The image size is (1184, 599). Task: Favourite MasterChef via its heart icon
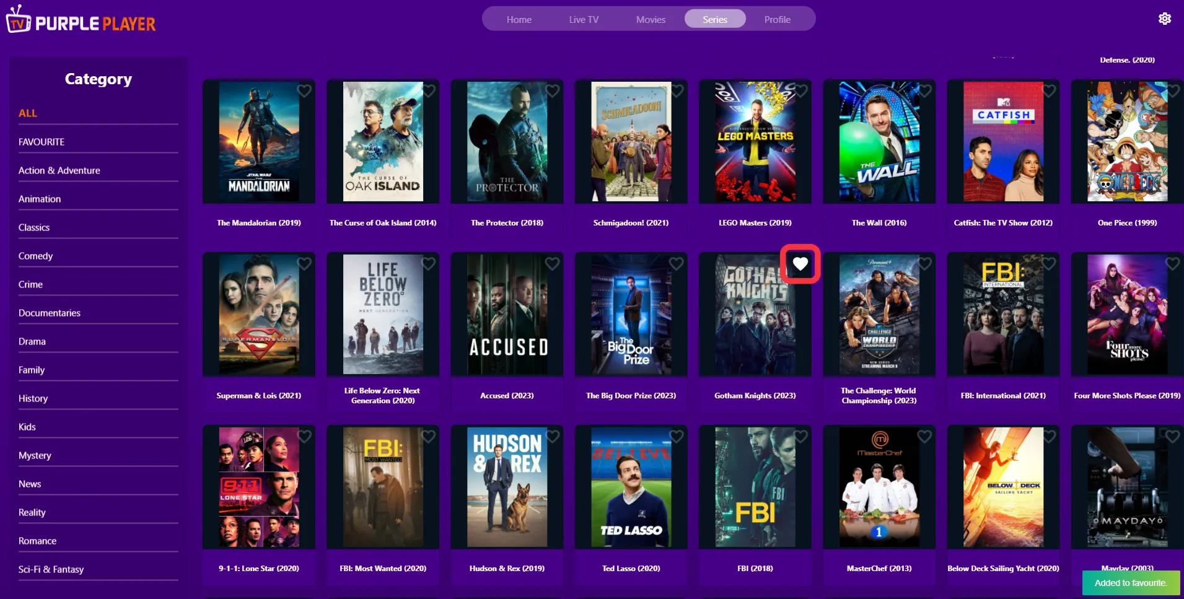(x=924, y=437)
